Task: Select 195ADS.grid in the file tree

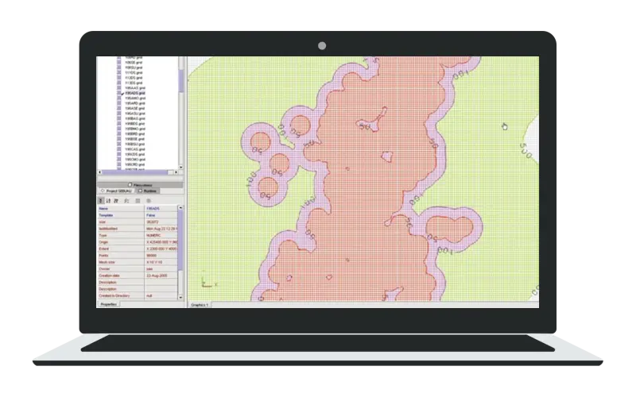Action: [135, 93]
